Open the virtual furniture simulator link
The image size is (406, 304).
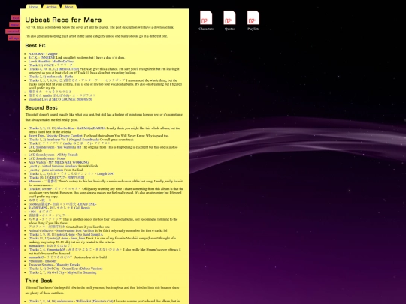[x=53, y=166]
